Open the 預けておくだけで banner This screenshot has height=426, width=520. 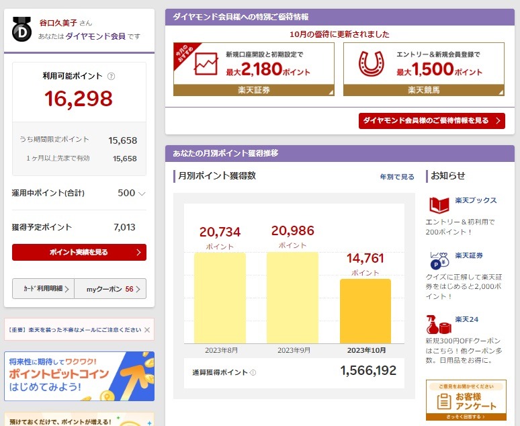click(79, 419)
